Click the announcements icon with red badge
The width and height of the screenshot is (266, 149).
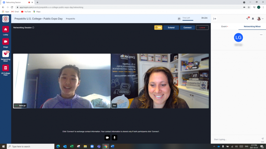coord(247,19)
